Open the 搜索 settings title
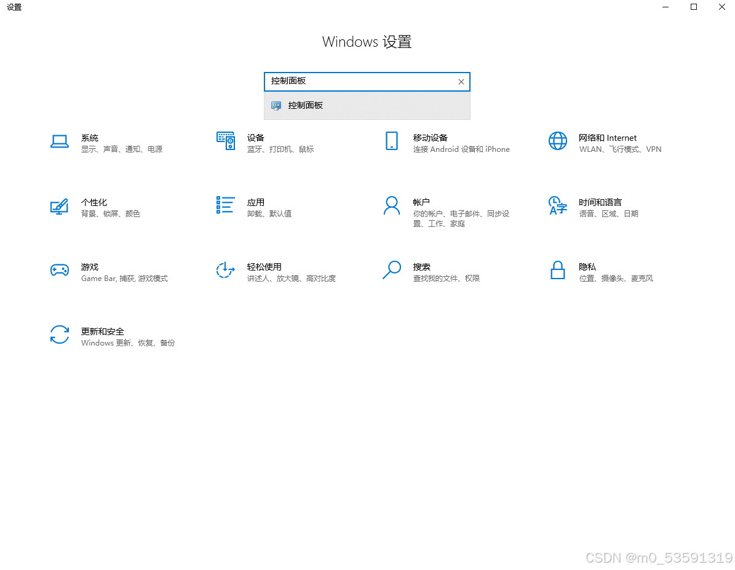735x570 pixels. click(x=421, y=267)
